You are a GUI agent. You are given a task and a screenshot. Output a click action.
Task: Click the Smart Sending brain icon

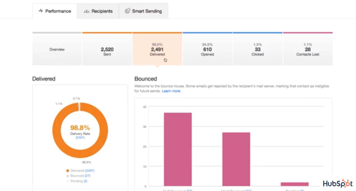pos(127,11)
